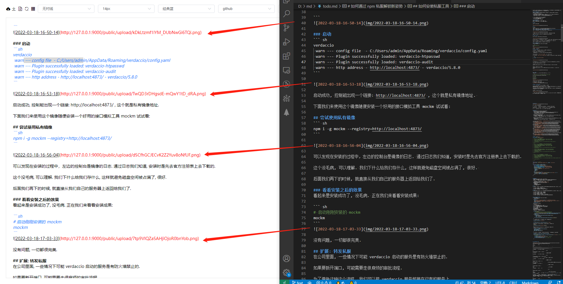Click the D: drive breadcrumb

(x=300, y=6)
